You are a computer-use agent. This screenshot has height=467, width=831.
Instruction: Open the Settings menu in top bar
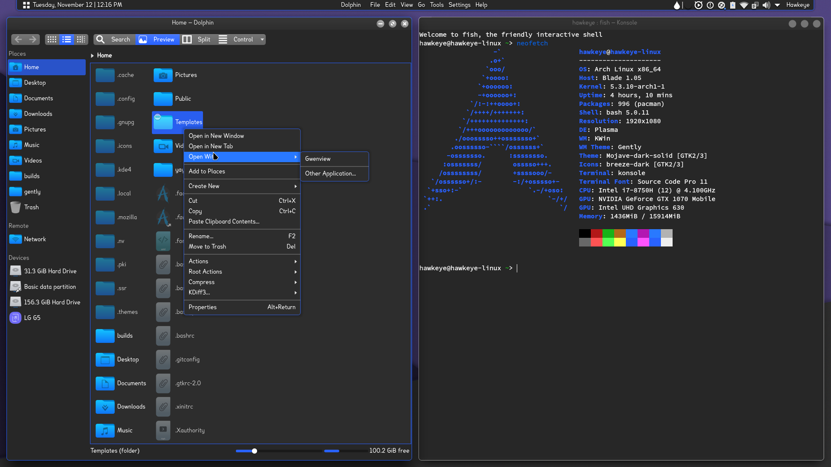point(459,5)
